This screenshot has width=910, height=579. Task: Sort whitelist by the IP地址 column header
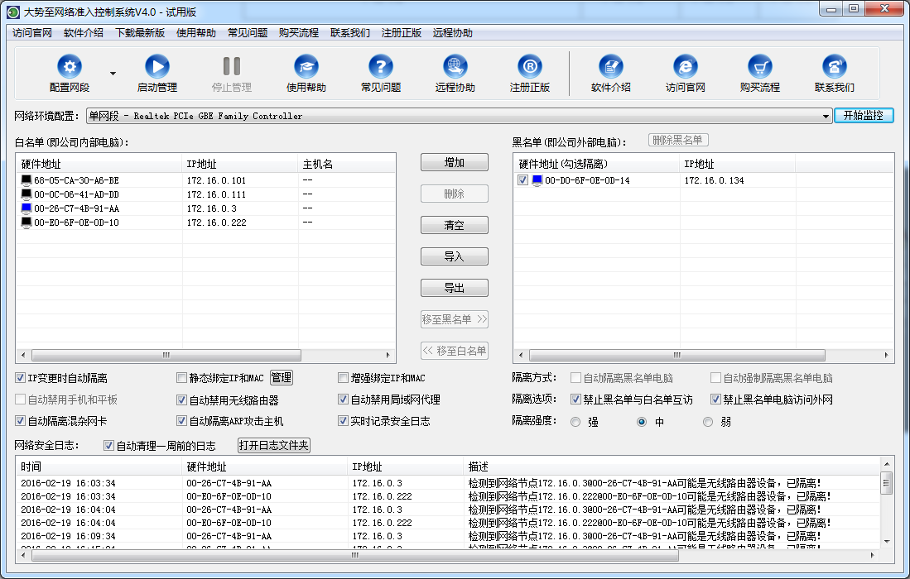click(x=239, y=164)
